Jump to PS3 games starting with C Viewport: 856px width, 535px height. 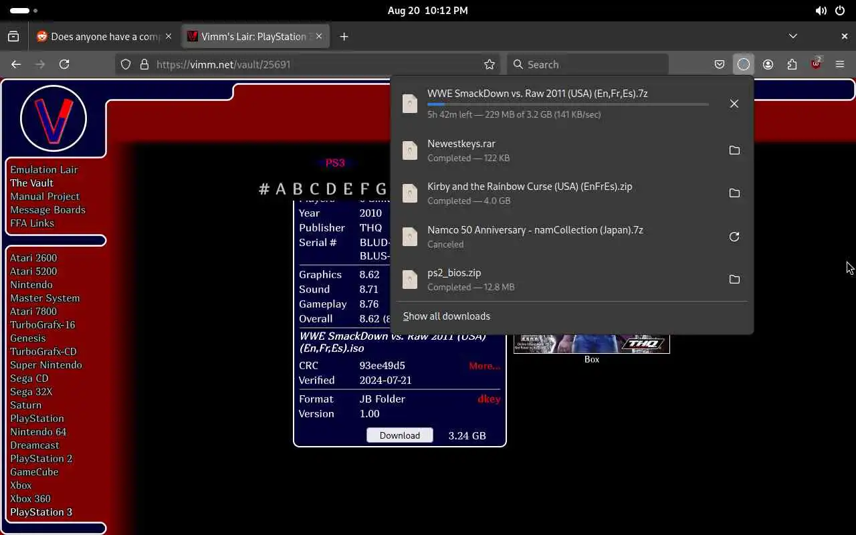pyautogui.click(x=314, y=189)
